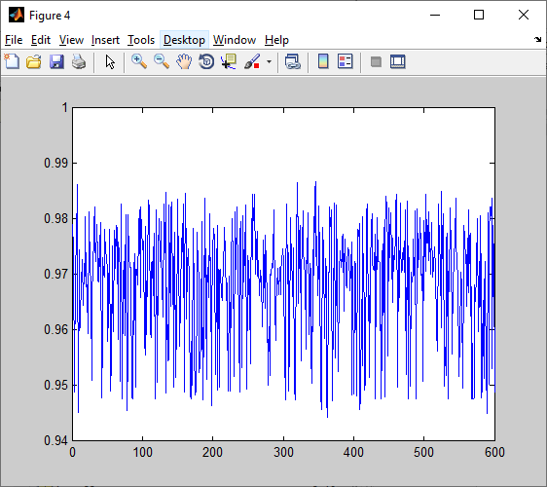The height and width of the screenshot is (487, 547).
Task: Select the Edit Plot arrow tool
Action: coord(110,61)
